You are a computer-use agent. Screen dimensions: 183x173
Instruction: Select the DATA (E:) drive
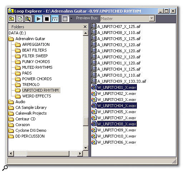coord(17,33)
